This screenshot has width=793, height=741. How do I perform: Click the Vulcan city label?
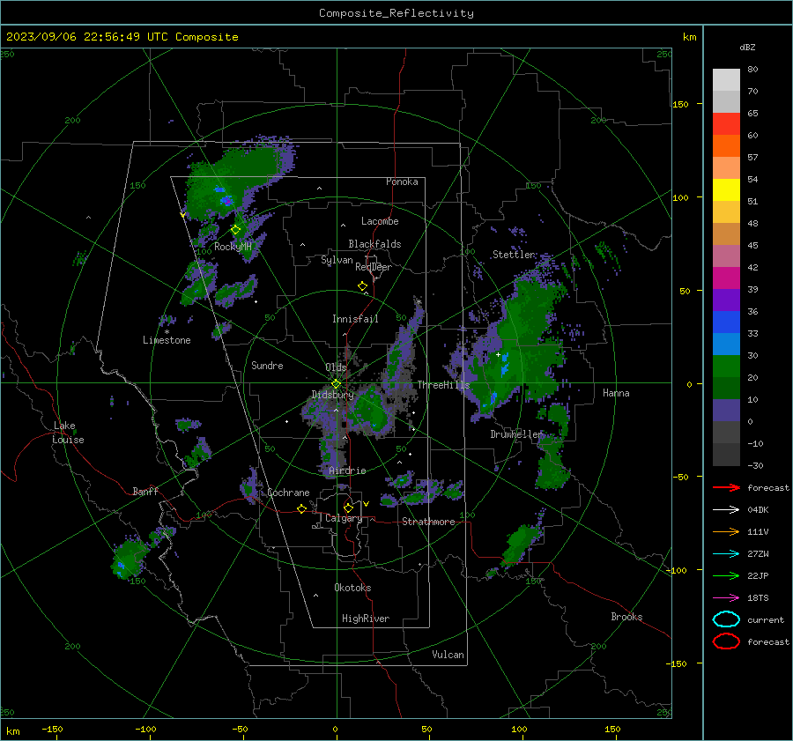tap(448, 655)
